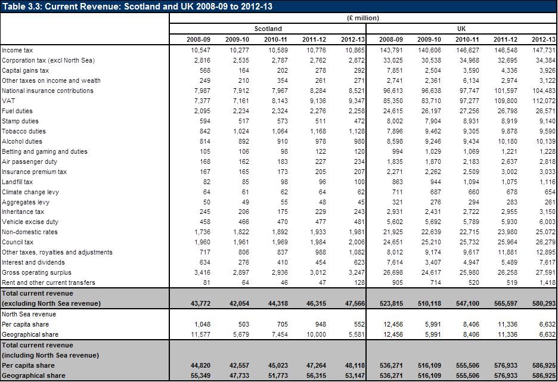Image resolution: width=558 pixels, height=382 pixels.
Task: Select the UK column group header
Action: [461, 29]
